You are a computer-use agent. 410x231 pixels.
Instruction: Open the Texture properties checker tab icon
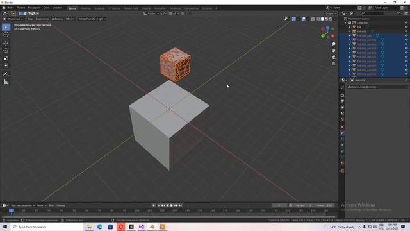coord(342,171)
